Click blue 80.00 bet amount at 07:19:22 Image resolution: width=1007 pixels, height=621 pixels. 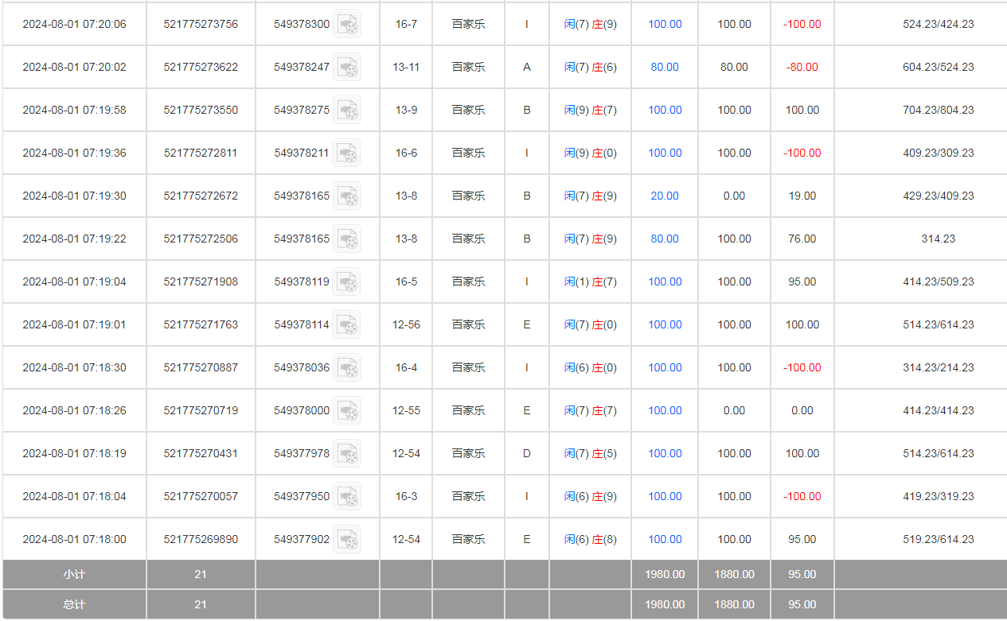coord(665,239)
